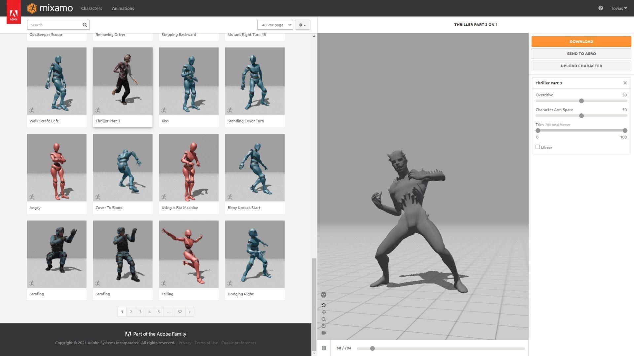Select the Dodging Right animation thumbnail
This screenshot has height=356, width=634.
(x=255, y=254)
